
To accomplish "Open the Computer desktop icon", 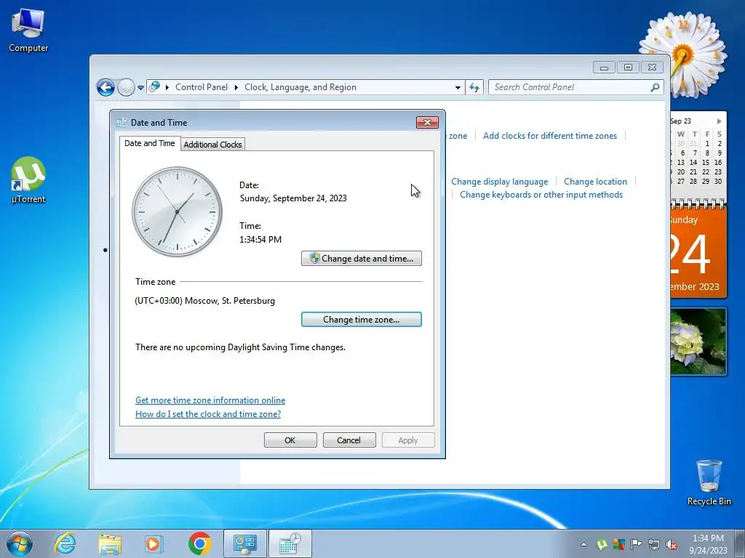I will point(28,29).
